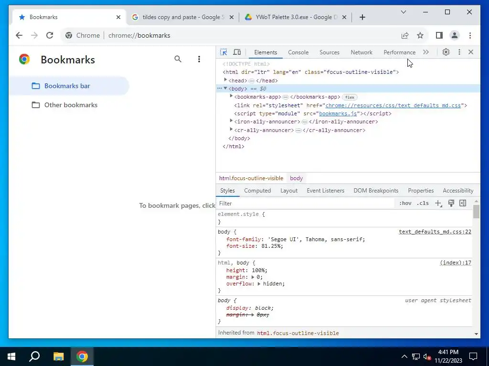489x366 pixels.
Task: Open the Chrome side panel icon
Action: [439, 35]
